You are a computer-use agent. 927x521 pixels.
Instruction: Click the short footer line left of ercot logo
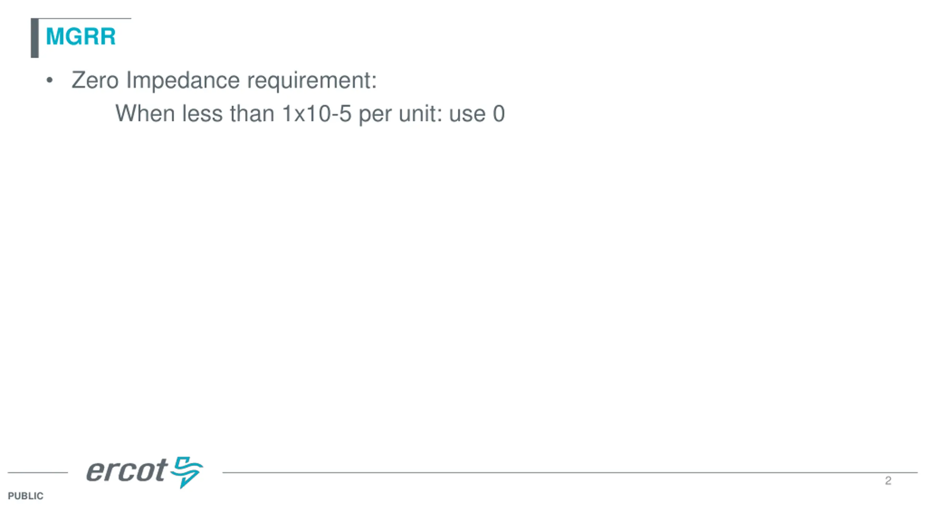(38, 472)
